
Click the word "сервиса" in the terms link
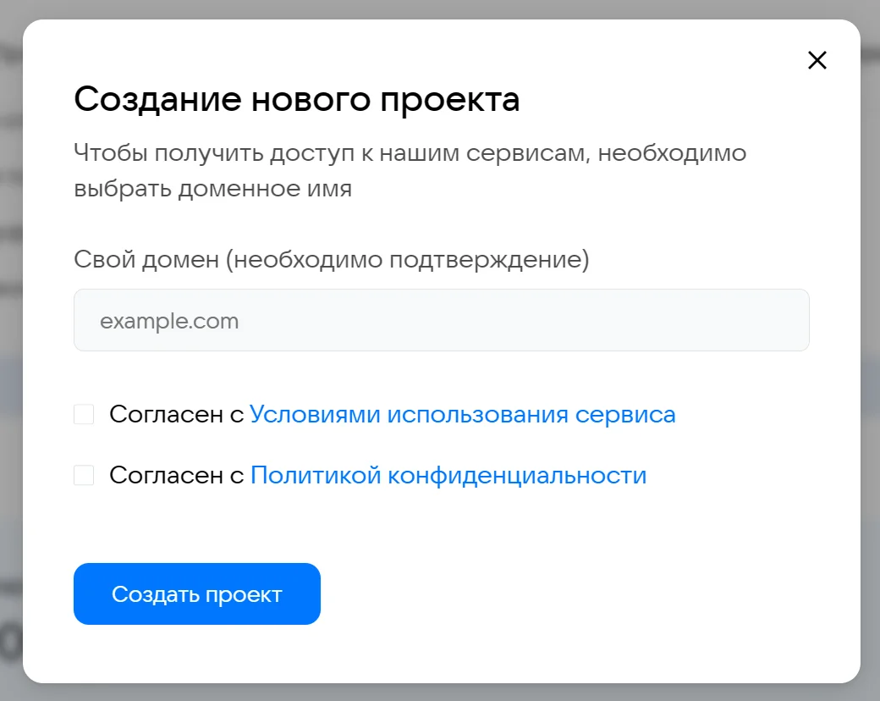[625, 415]
